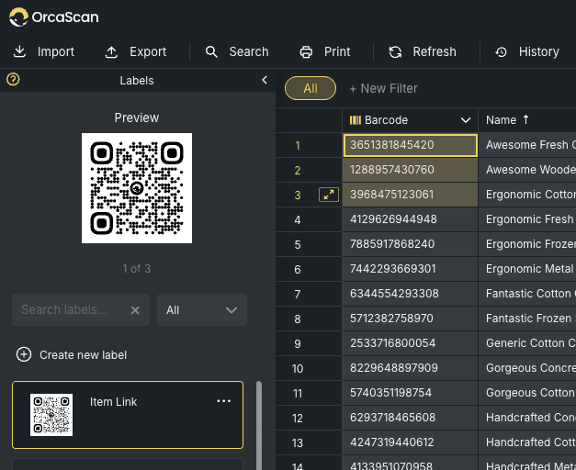
Task: Click row number 5
Action: click(298, 245)
